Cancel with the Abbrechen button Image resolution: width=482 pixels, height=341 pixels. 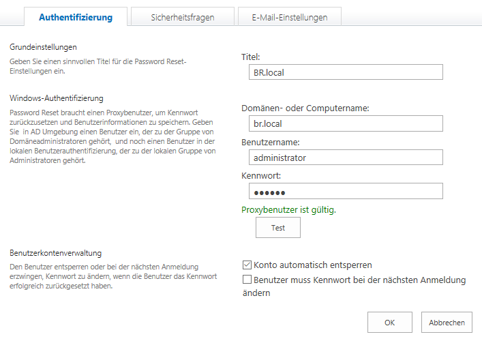click(x=447, y=323)
